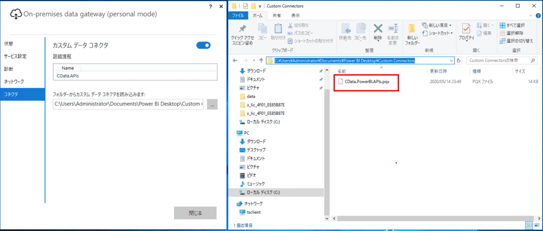Select 状態 in the gateway sidebar
Viewport: 543px width, 231px height.
[9, 44]
